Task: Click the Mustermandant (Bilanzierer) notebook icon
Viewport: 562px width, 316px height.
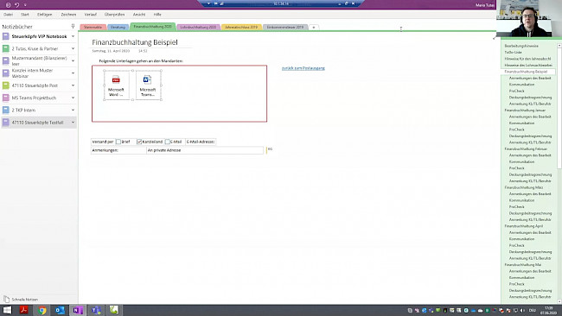Action: coord(6,60)
